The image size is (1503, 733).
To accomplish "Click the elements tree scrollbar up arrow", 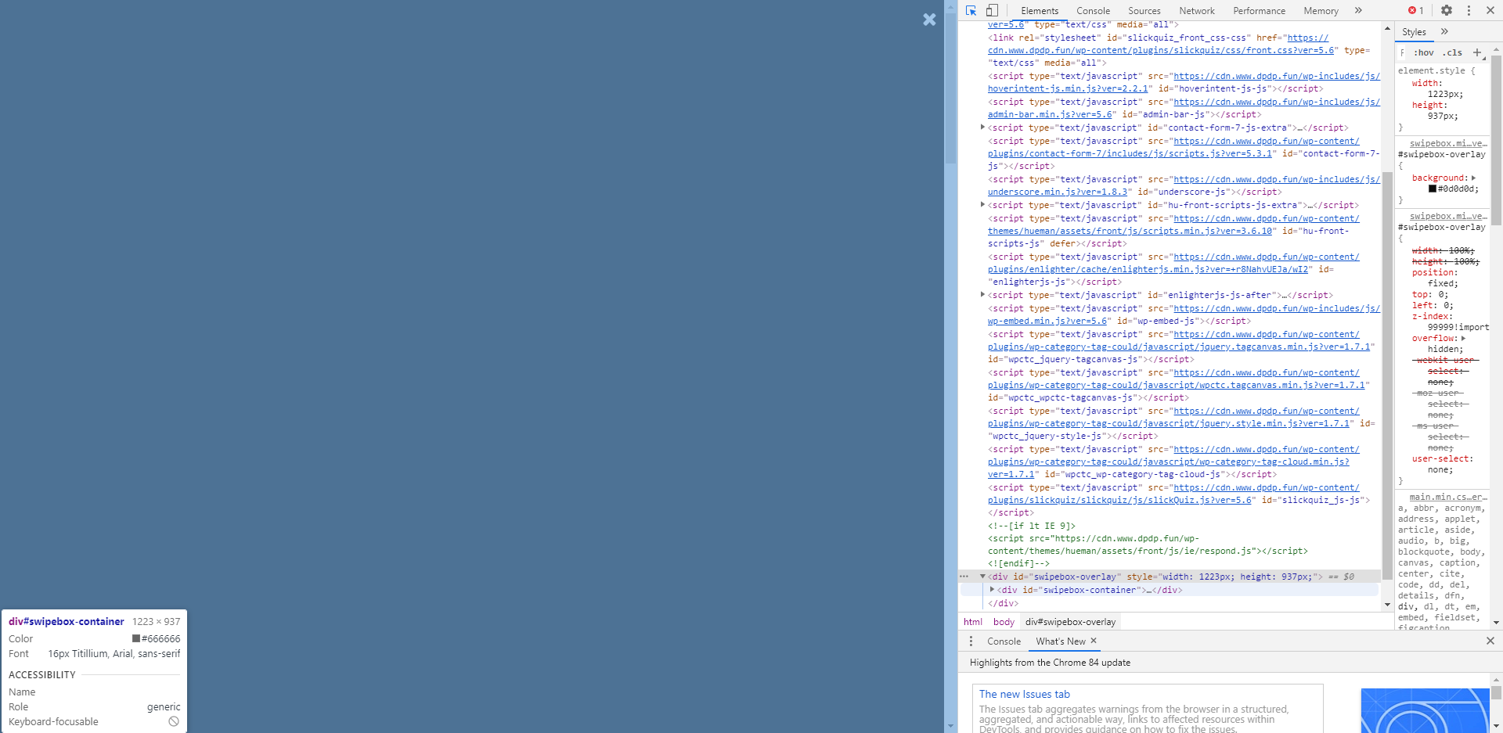I will [x=1387, y=28].
